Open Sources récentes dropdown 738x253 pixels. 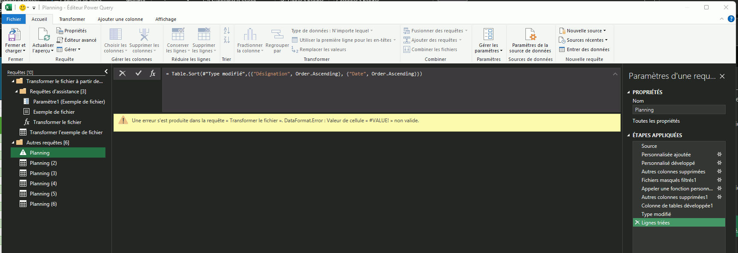pos(583,40)
